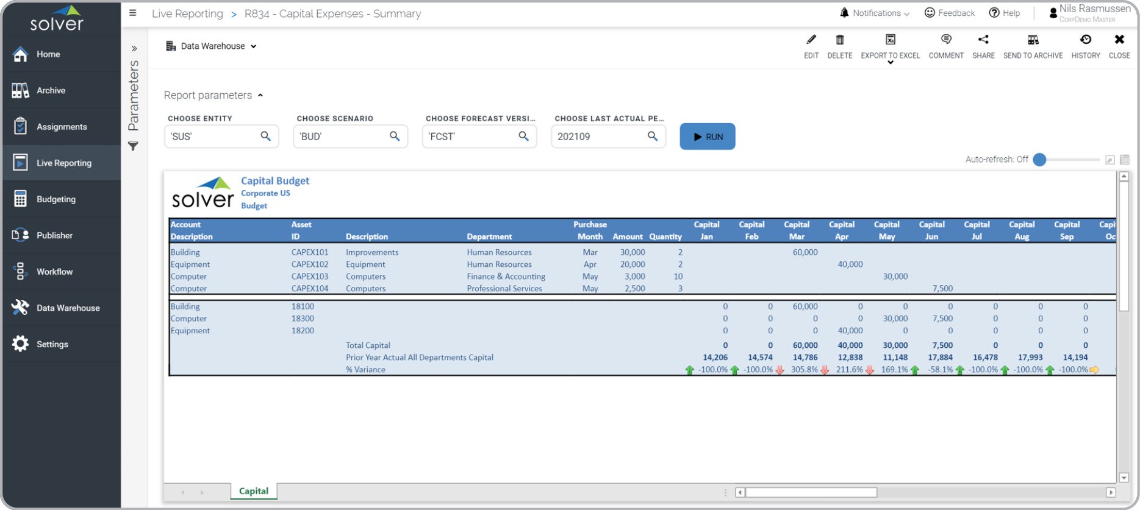The width and height of the screenshot is (1140, 510).
Task: Open Export to Excel dropdown
Action: click(x=890, y=62)
